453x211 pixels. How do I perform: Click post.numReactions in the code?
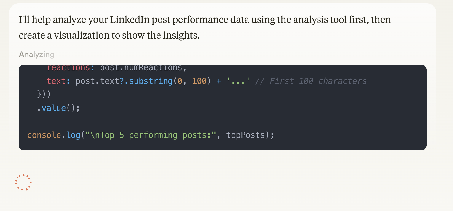(141, 68)
